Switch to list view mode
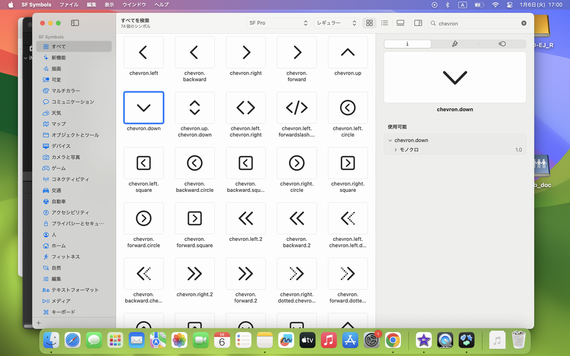 pyautogui.click(x=384, y=23)
